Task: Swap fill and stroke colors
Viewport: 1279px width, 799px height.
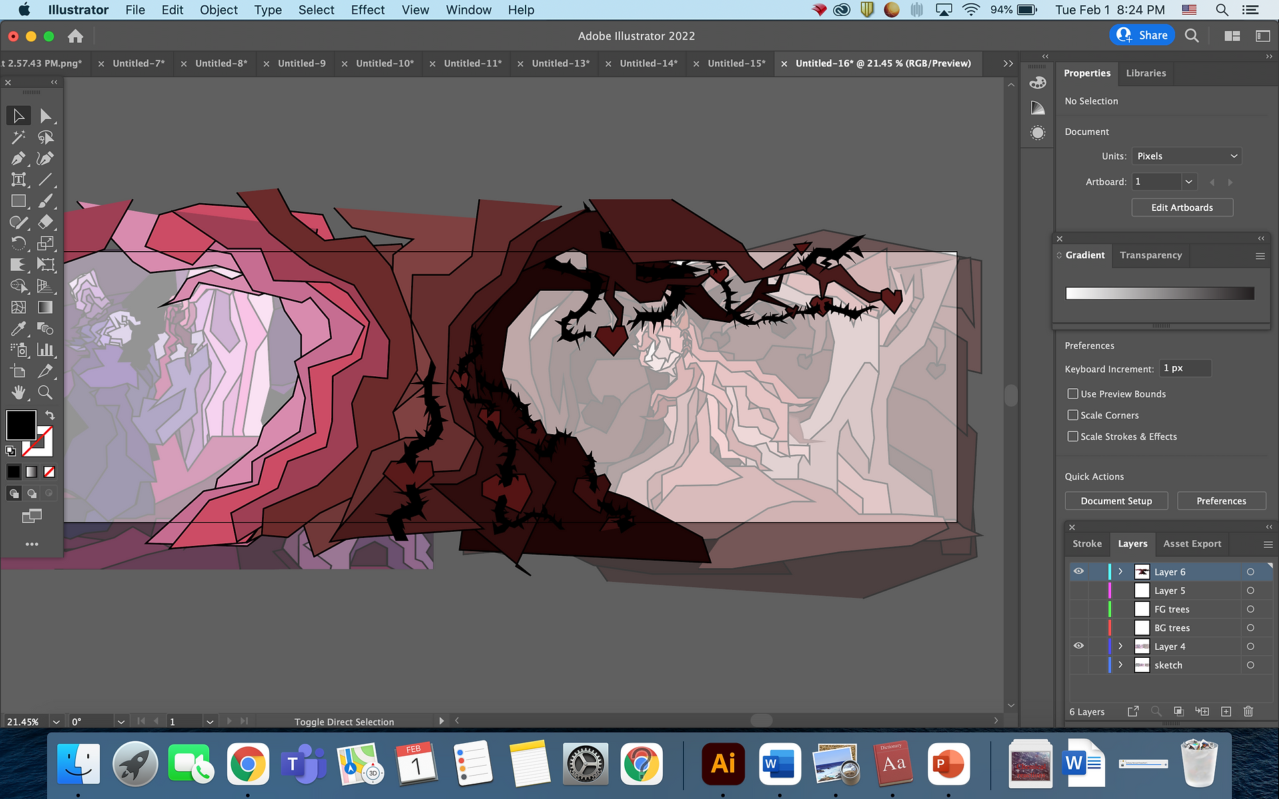Action: click(x=50, y=415)
